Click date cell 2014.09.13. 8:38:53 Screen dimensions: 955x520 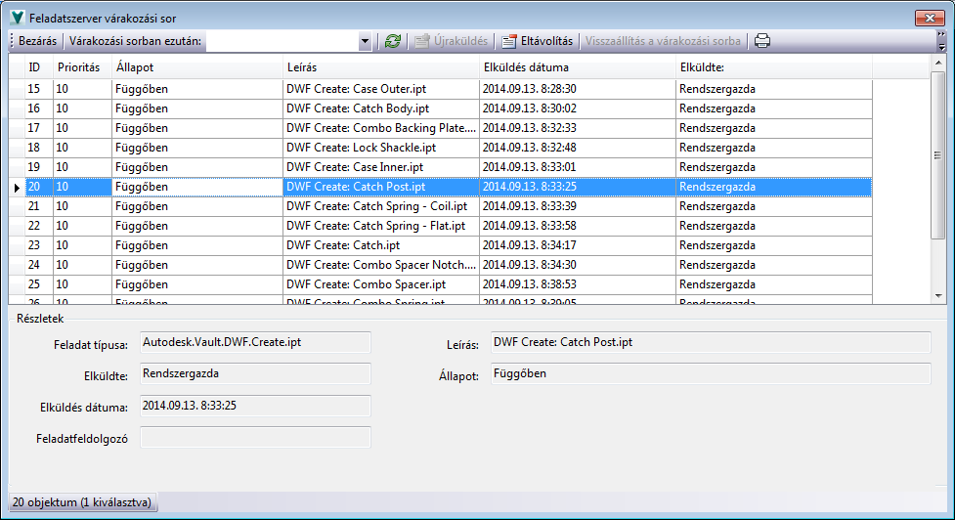pyautogui.click(x=578, y=284)
